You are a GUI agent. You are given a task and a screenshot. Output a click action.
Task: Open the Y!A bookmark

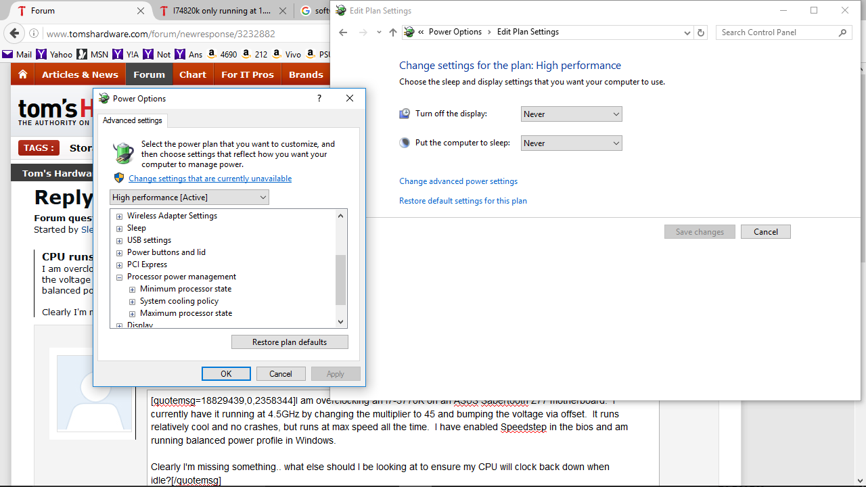point(126,54)
